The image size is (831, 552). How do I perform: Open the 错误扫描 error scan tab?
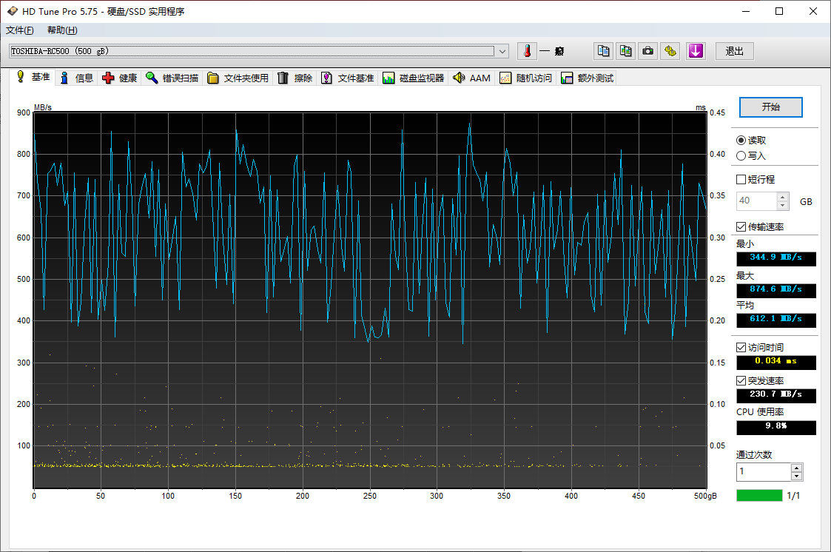[x=172, y=78]
